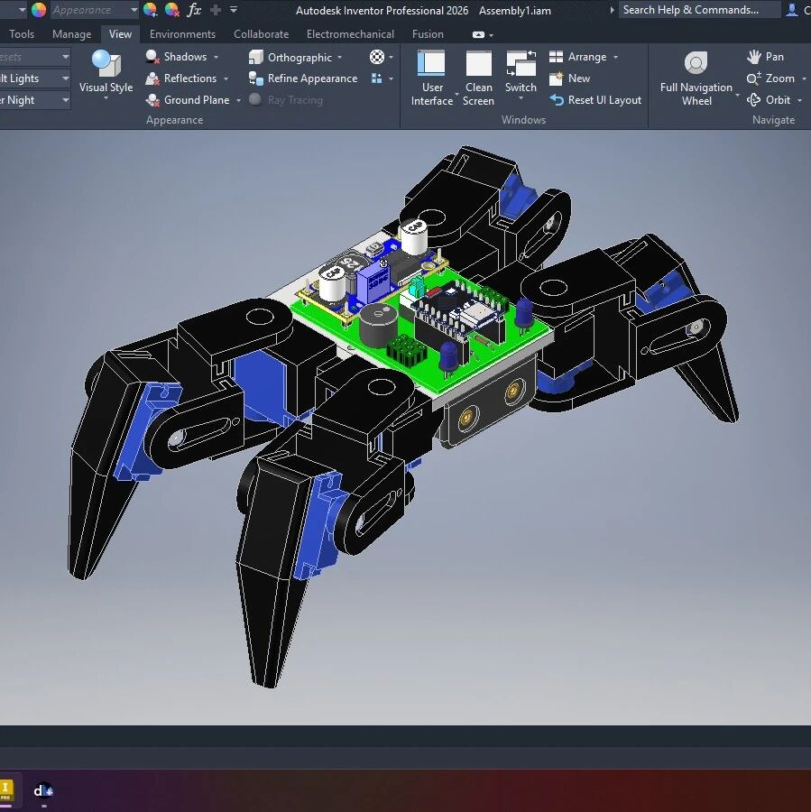Activate Clean Screen mode
This screenshot has width=811, height=812.
coord(478,78)
